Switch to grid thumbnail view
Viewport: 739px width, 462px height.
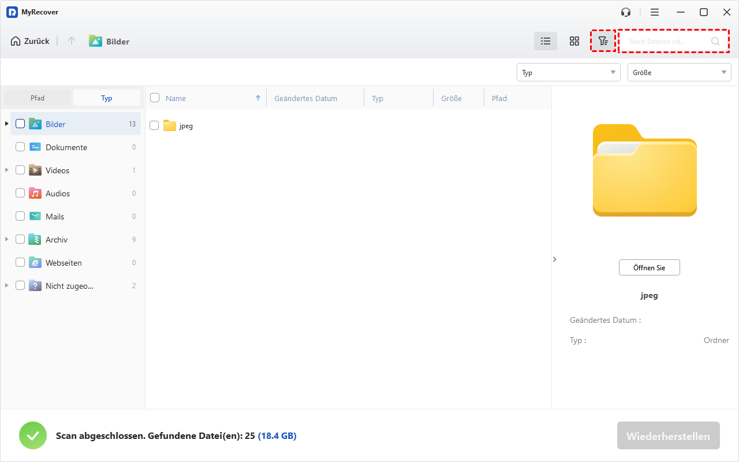574,41
